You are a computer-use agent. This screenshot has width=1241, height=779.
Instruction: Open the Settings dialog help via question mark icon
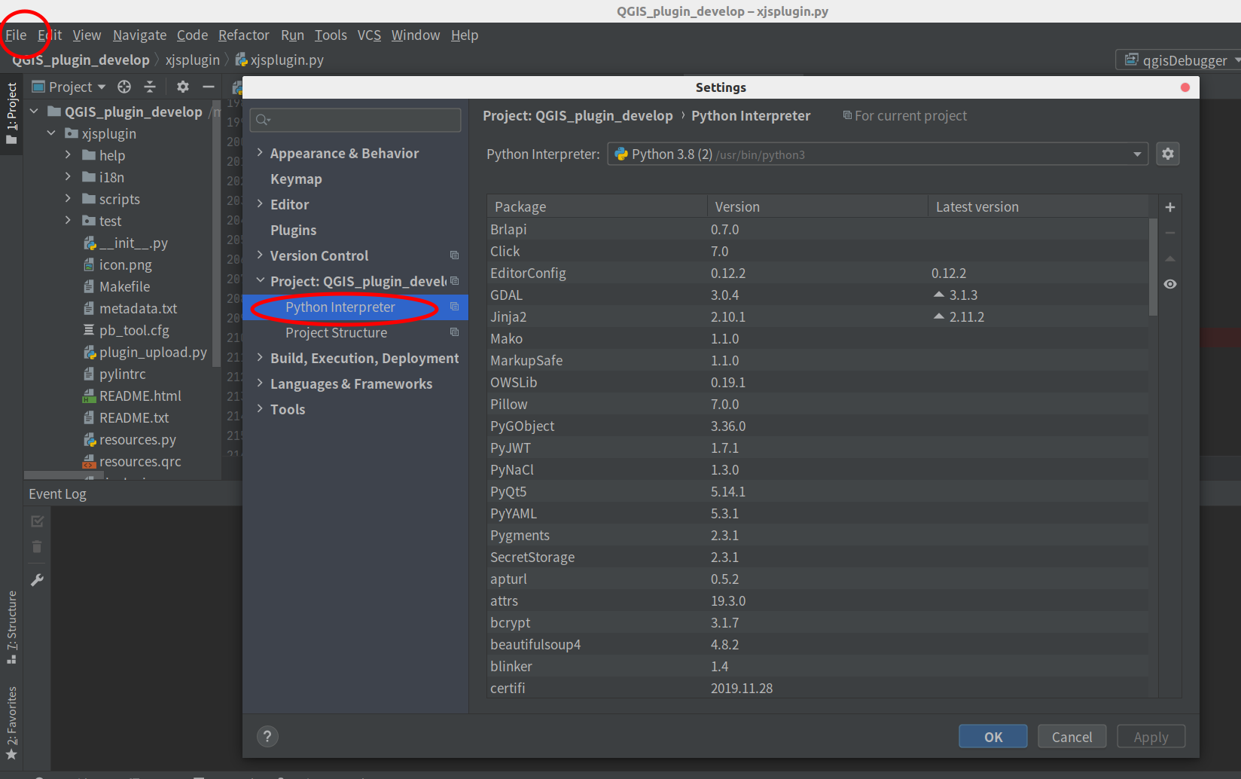[x=267, y=736]
